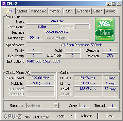
Task: Click the Specification VIA Eden Processor 500MHz
Action: click(x=72, y=45)
